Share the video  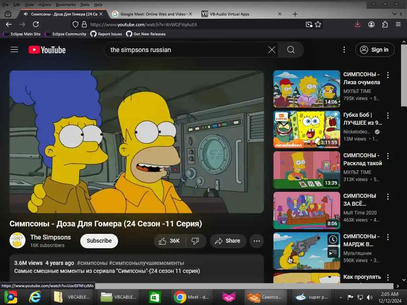coord(228,241)
